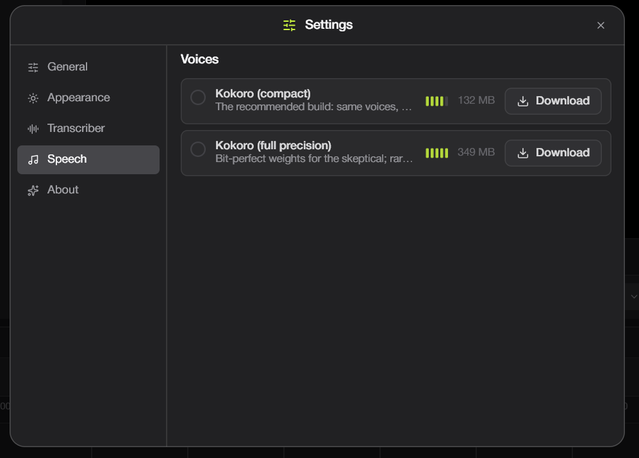Viewport: 639px width, 458px height.
Task: Click the waveform icon beside Transcriber
Action: pyautogui.click(x=33, y=129)
